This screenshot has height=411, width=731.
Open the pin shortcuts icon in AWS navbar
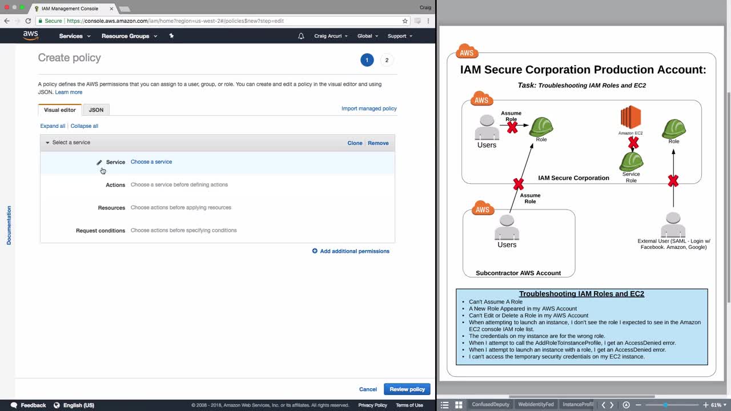point(171,36)
